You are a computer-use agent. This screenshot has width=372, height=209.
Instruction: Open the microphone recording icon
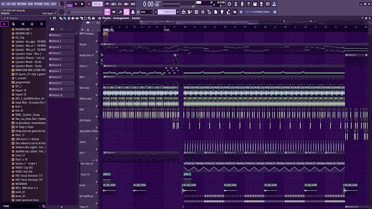[x=242, y=4]
